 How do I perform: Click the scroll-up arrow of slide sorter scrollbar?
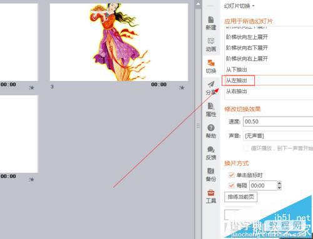198,4
